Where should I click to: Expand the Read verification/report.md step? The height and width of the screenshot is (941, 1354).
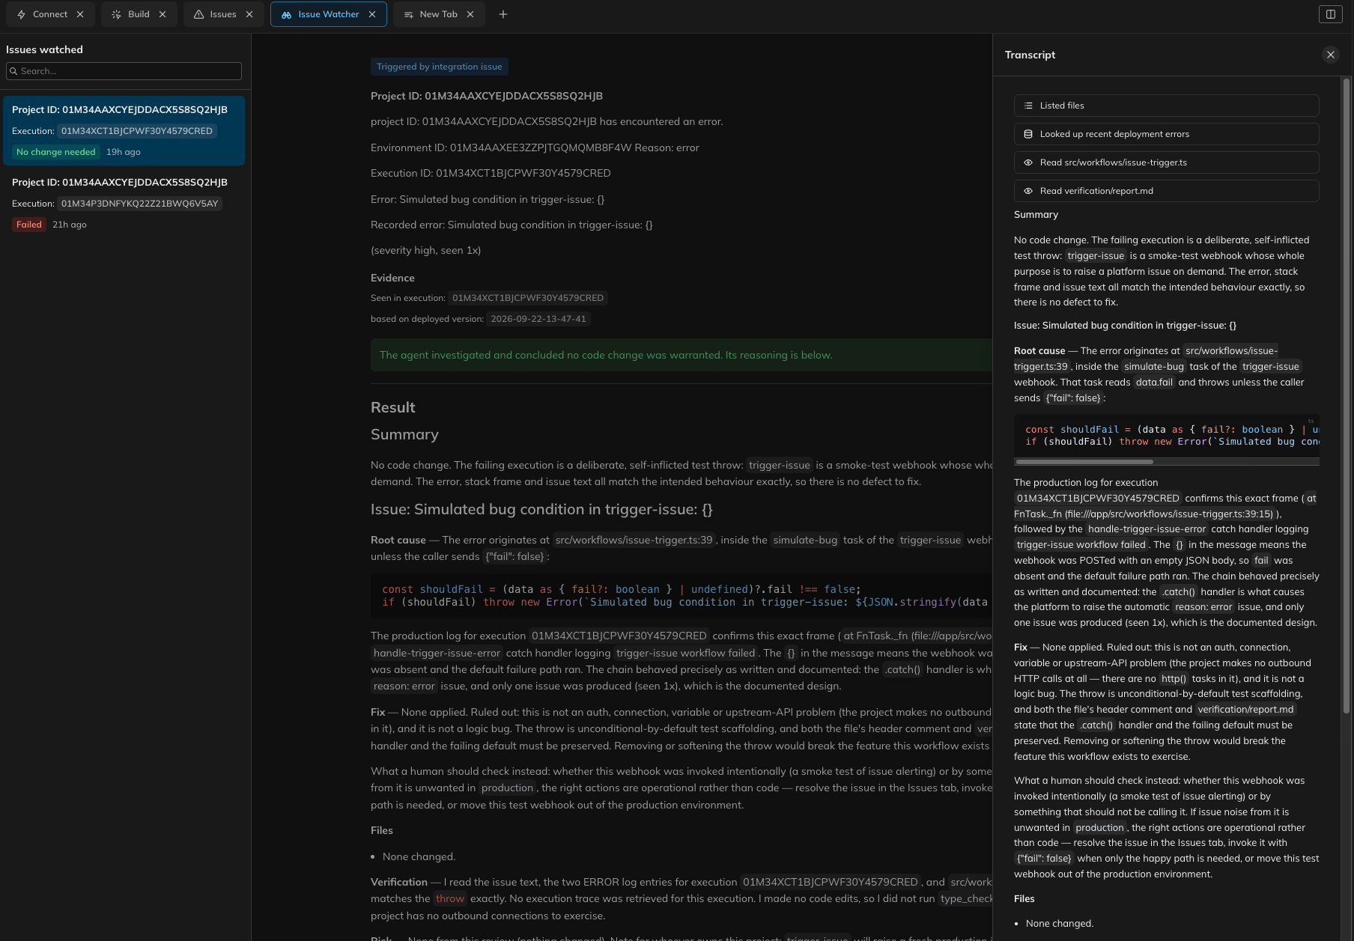tap(1166, 191)
